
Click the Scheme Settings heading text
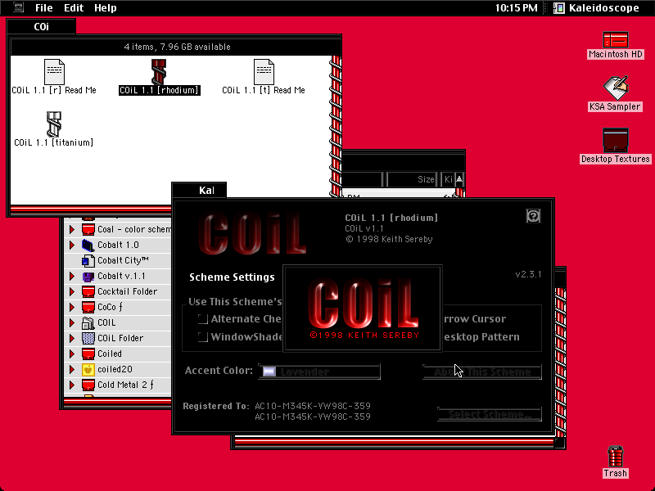[232, 277]
